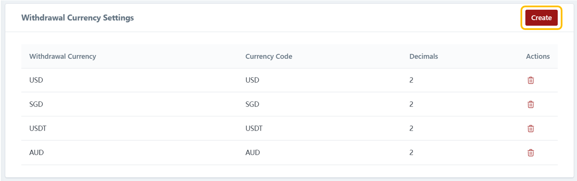This screenshot has width=577, height=181.
Task: Click trash icon for USDT row
Action: tap(530, 128)
